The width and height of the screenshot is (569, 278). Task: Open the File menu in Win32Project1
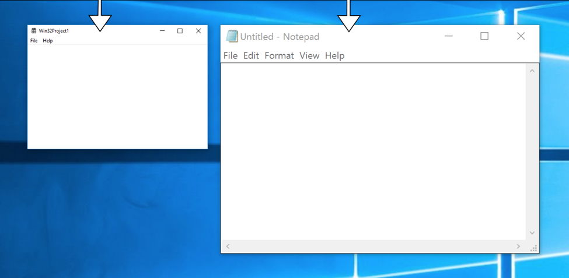tap(34, 41)
